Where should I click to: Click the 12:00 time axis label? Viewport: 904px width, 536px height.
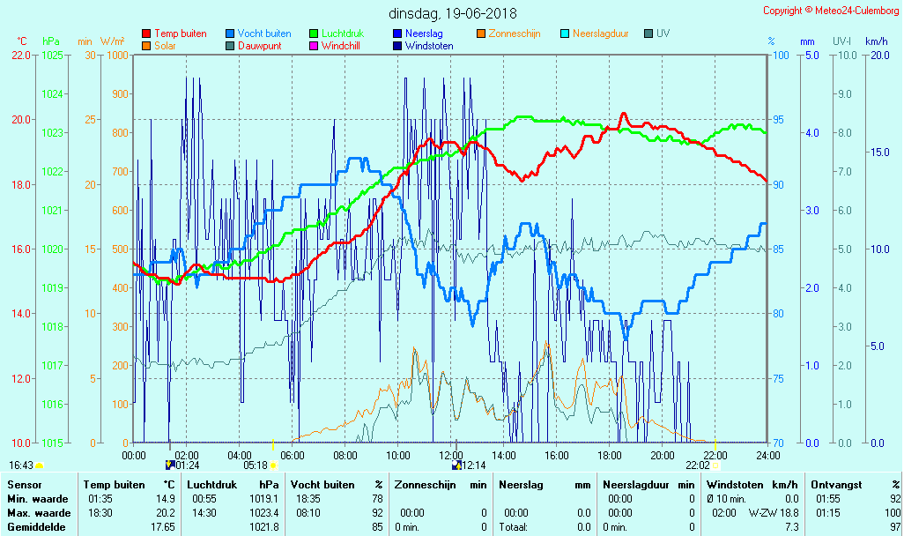click(451, 454)
